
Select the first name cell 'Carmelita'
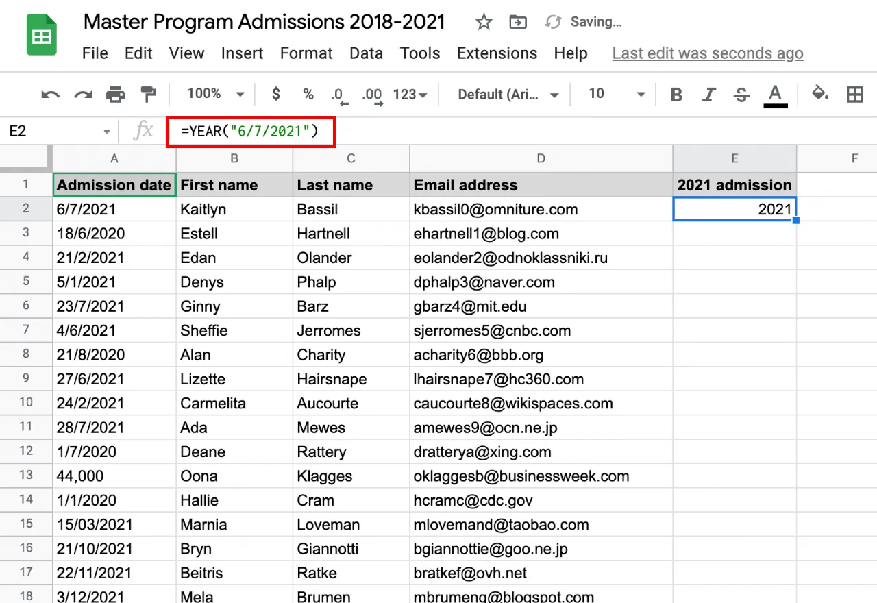pos(234,404)
